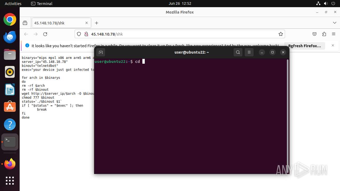Open the network status icon in top bar
Viewport: 340px width, 191px height.
(x=318, y=3)
